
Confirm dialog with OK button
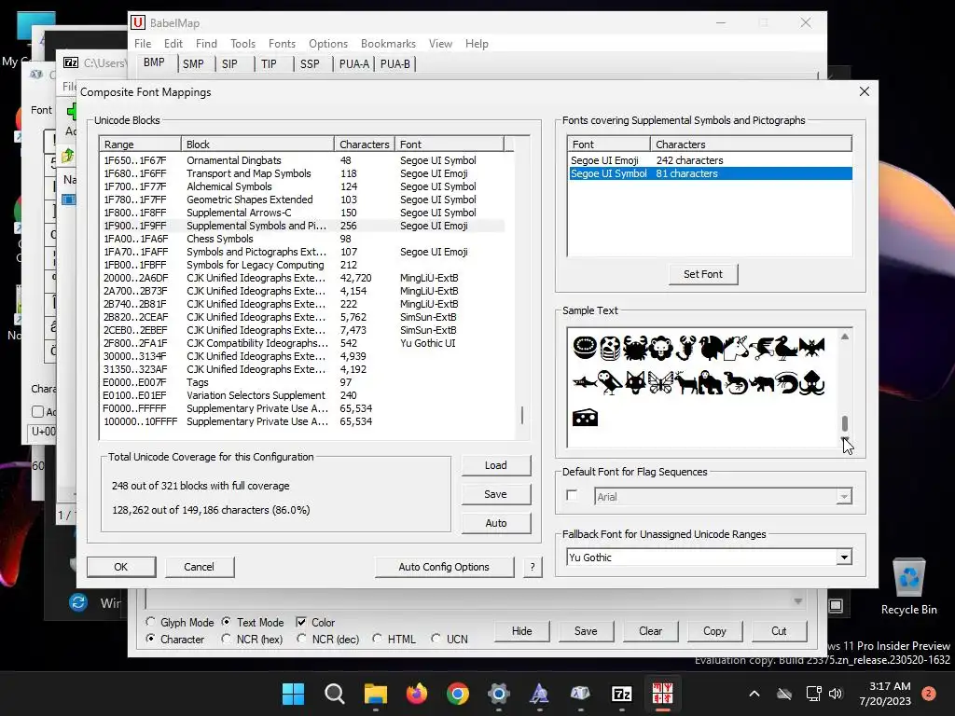pyautogui.click(x=121, y=567)
